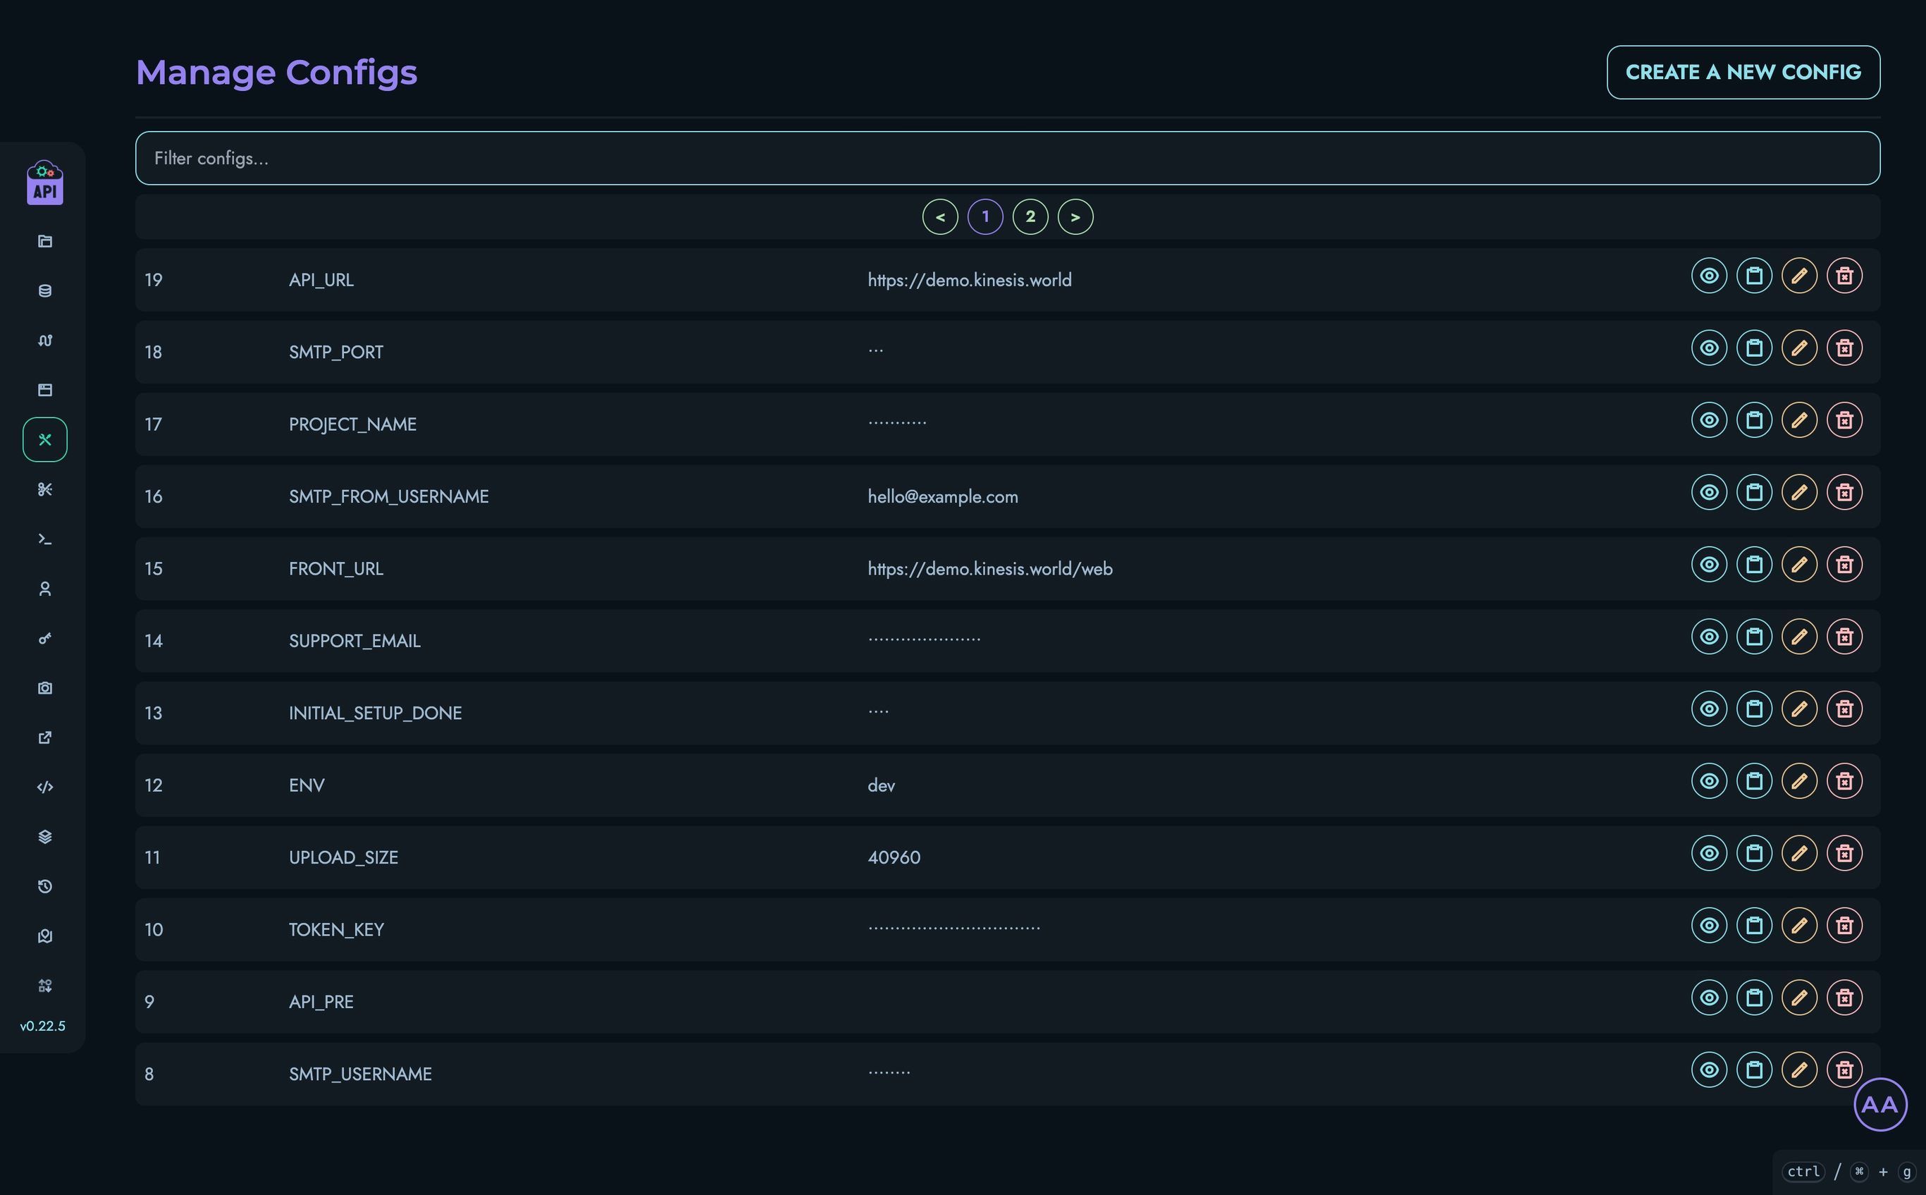1926x1195 pixels.
Task: Open the folder icon in sidebar
Action: (45, 241)
